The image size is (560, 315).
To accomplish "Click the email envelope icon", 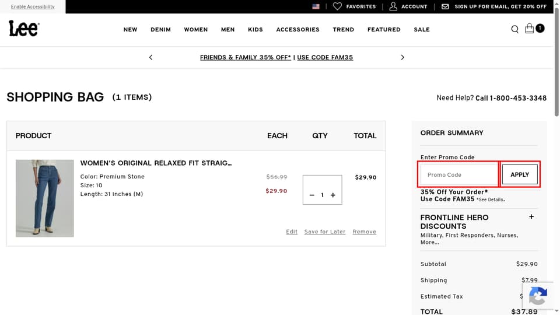I will coord(445,6).
